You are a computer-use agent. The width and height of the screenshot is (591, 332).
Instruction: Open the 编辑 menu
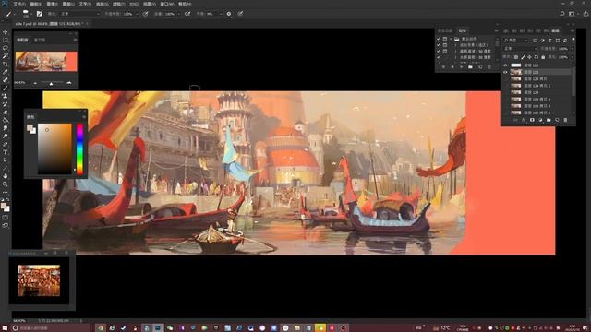coord(36,4)
